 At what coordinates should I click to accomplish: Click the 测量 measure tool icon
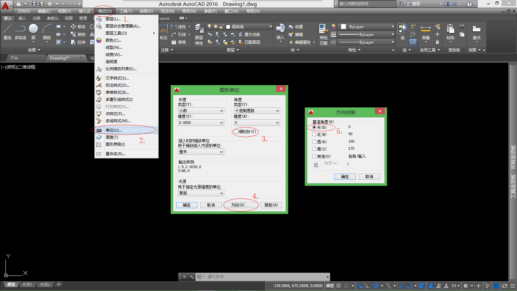pyautogui.click(x=426, y=30)
